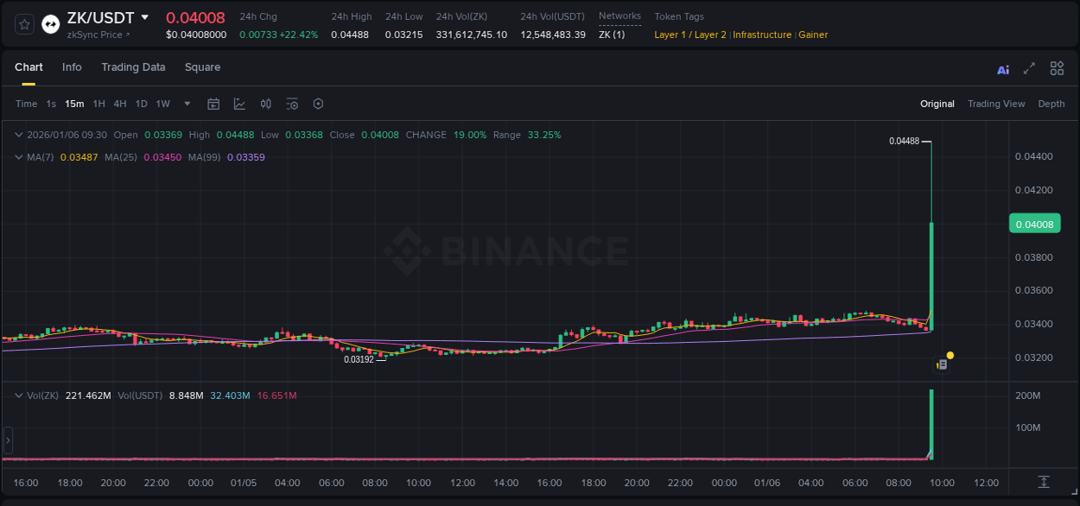Open the indicator list settings icon
The width and height of the screenshot is (1080, 506).
tap(292, 104)
